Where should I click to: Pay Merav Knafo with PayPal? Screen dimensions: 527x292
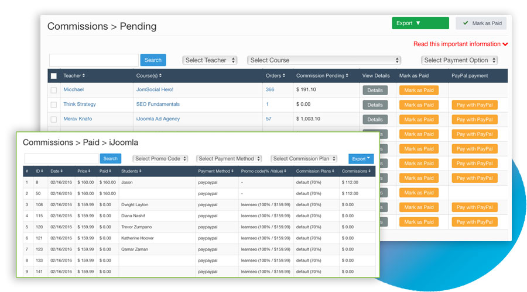pyautogui.click(x=474, y=120)
